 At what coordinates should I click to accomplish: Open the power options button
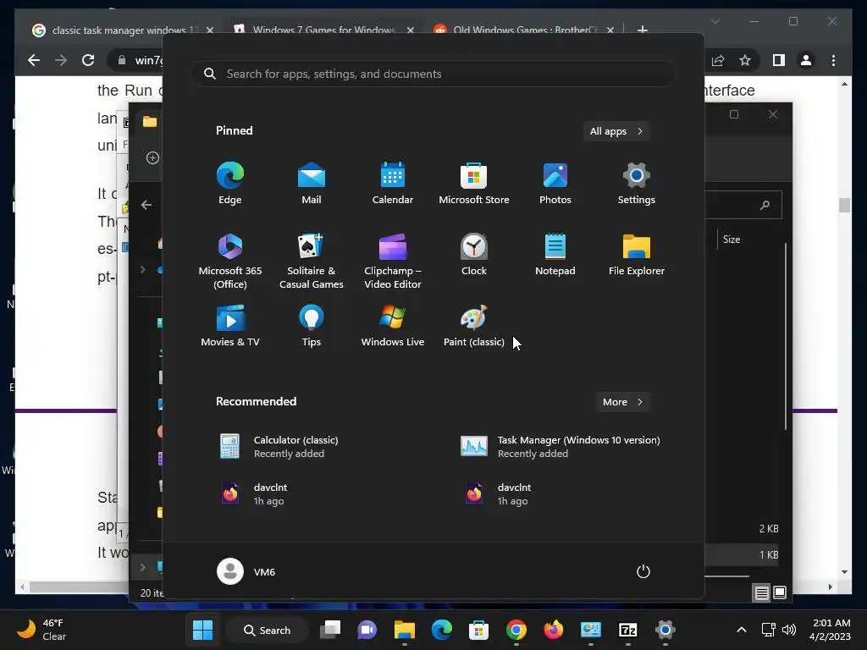643,571
